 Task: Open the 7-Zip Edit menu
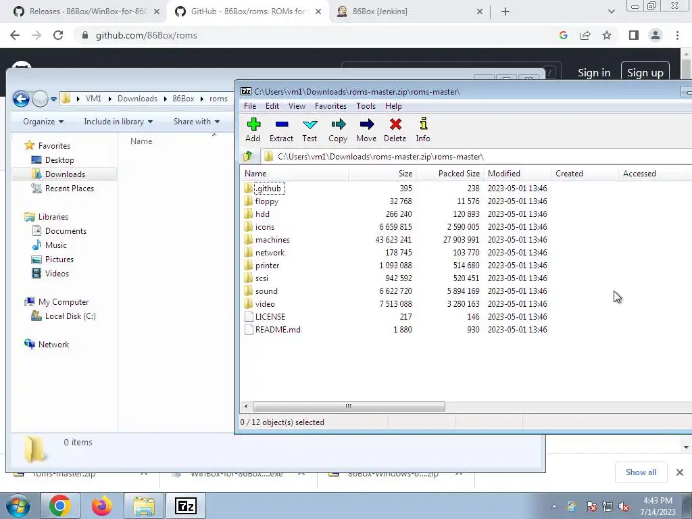click(x=272, y=106)
